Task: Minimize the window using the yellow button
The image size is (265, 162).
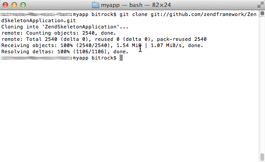Action: 14,5
